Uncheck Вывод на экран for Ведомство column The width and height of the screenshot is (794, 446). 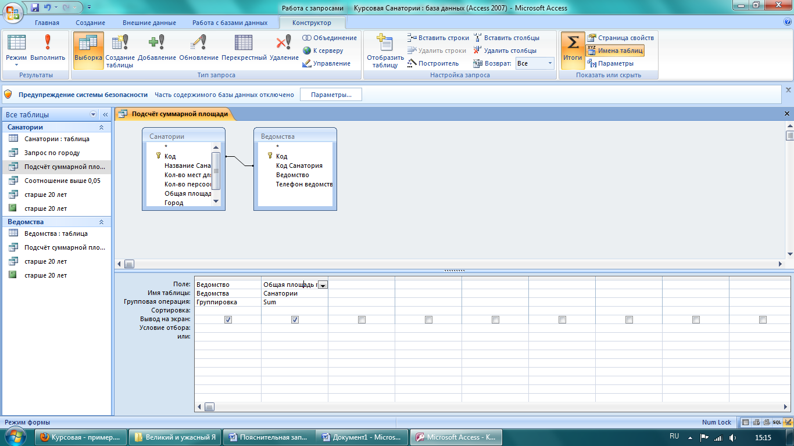click(228, 319)
